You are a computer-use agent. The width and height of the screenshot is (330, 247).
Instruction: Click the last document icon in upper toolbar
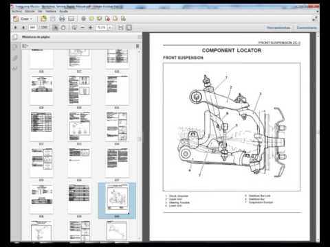tap(123, 19)
